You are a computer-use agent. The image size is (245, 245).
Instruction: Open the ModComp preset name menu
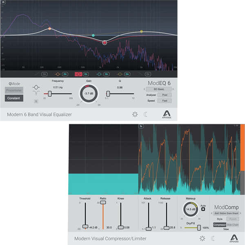point(226,213)
